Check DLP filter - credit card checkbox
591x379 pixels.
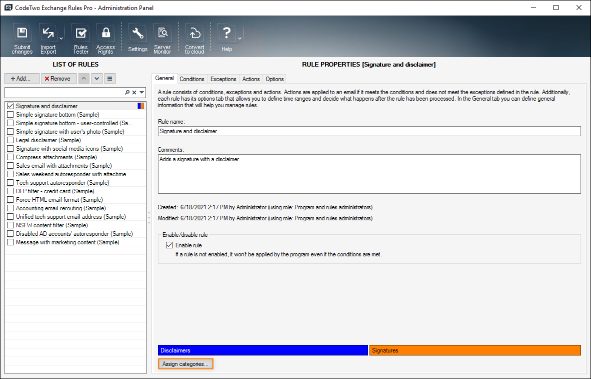tap(10, 191)
